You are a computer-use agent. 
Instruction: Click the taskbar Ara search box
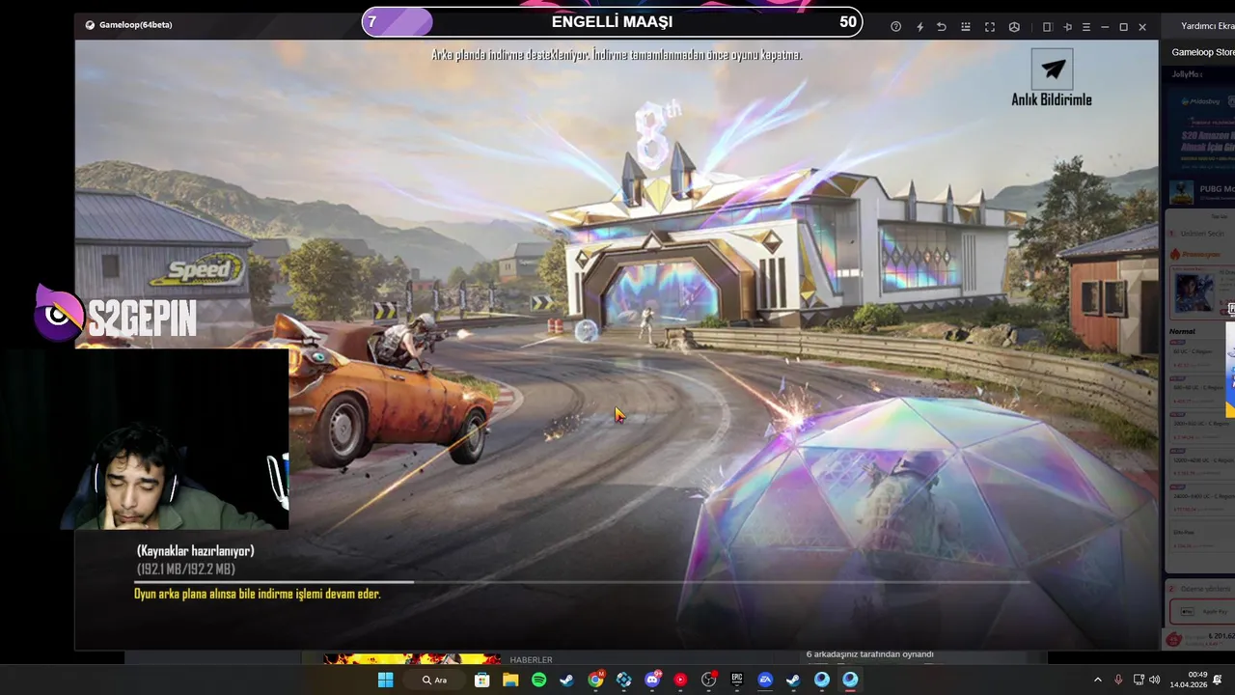pos(436,680)
